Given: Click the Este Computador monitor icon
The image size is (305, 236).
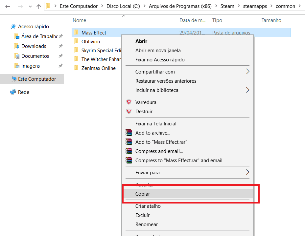Looking at the screenshot, I should (x=13, y=79).
